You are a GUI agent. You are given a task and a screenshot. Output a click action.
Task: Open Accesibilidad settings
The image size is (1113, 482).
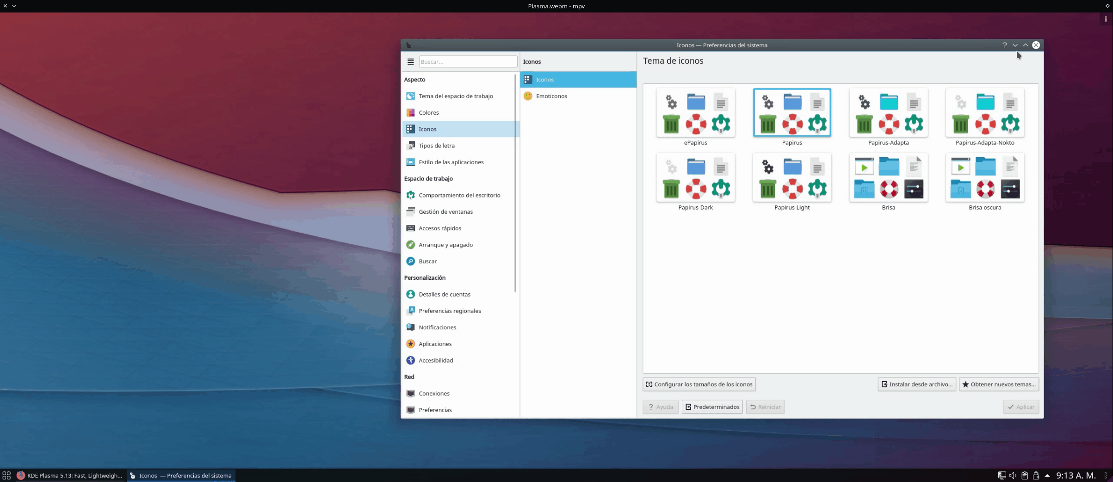tap(435, 360)
